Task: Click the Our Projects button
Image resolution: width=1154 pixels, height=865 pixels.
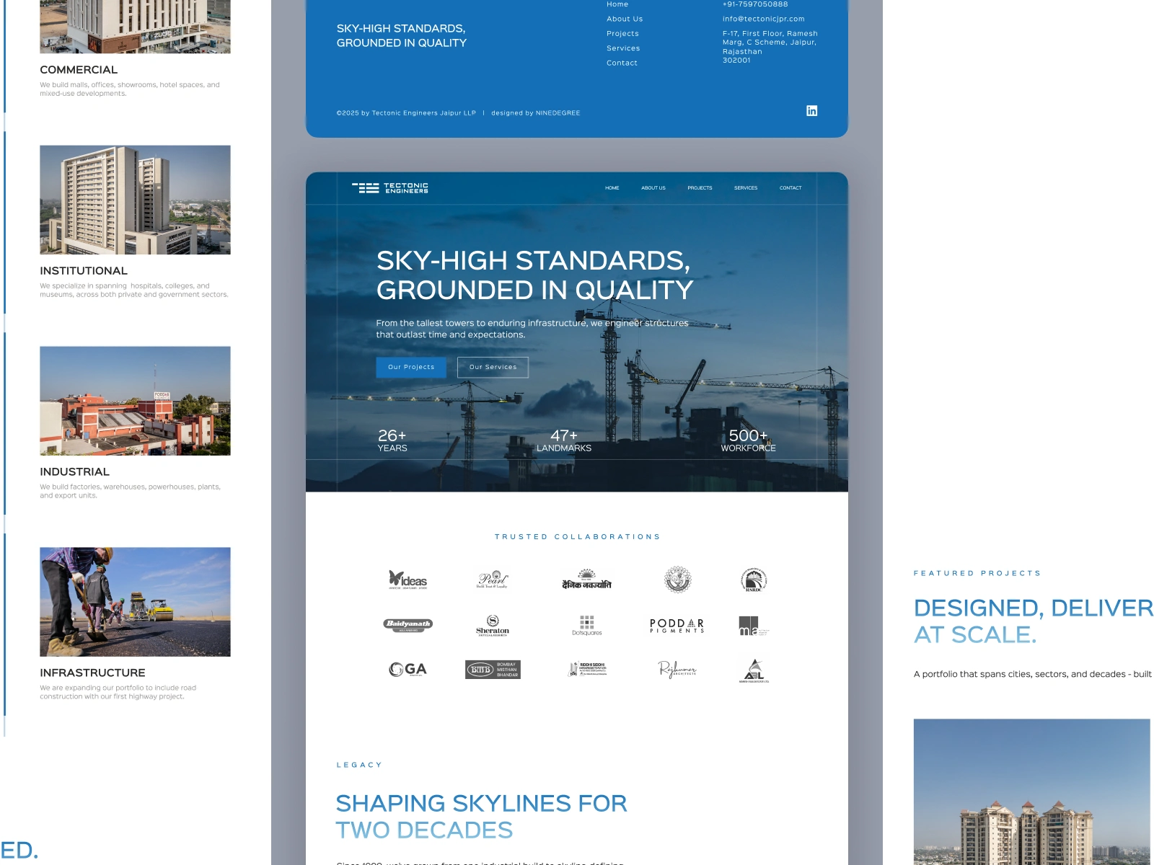Action: tap(411, 367)
